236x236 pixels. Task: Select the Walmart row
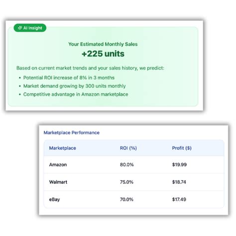tap(134, 182)
